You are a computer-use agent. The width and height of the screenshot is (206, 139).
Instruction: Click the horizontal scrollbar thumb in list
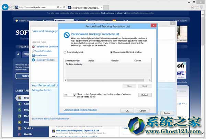pyautogui.click(x=106, y=80)
